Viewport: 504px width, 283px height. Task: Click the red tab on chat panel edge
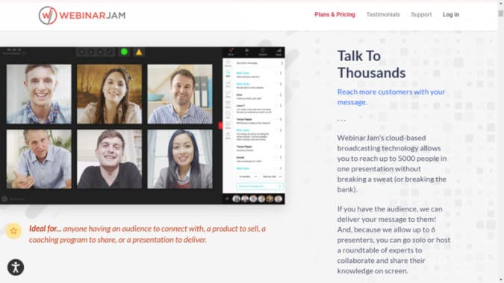pos(220,125)
